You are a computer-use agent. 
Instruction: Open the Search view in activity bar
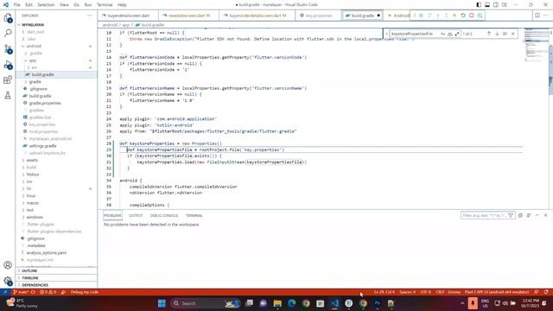8,33
